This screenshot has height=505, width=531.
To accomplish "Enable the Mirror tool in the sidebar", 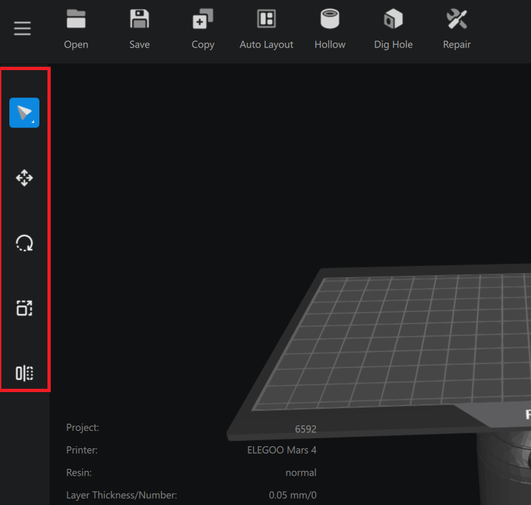I will (24, 373).
